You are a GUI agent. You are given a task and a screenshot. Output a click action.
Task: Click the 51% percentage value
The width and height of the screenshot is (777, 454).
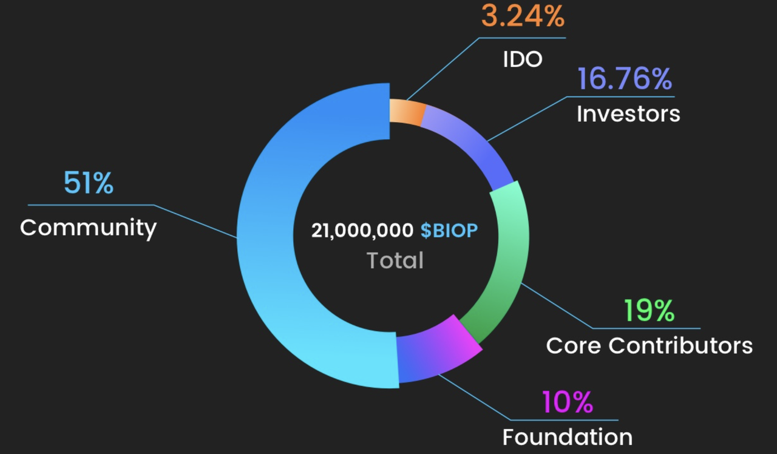pos(89,183)
